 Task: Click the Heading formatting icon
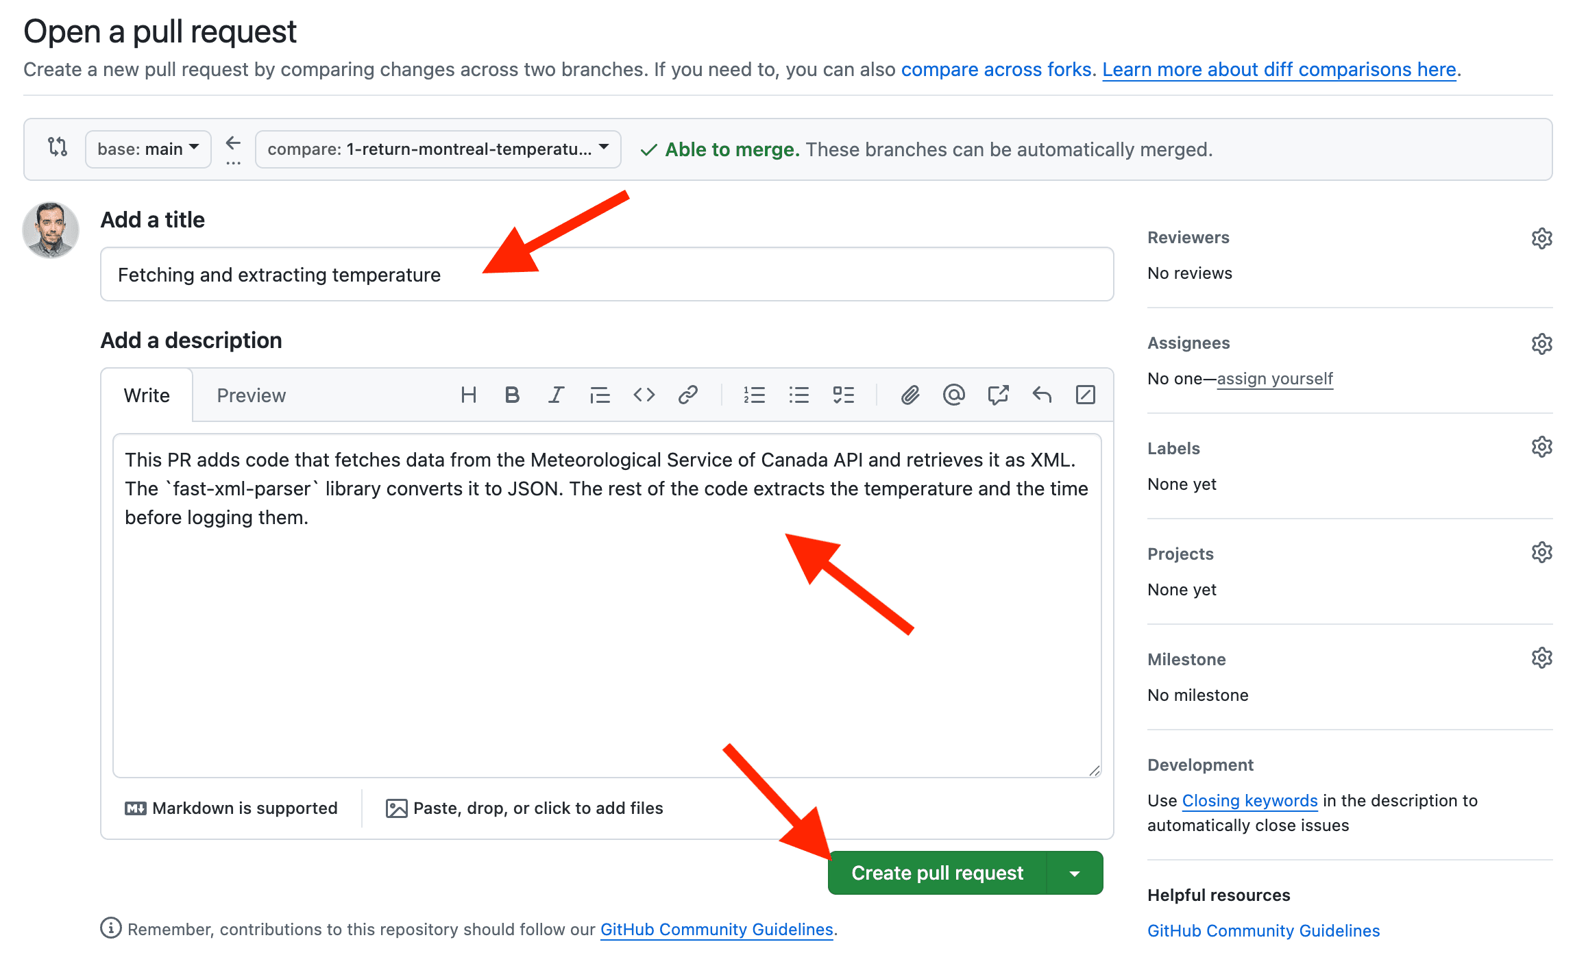468,395
